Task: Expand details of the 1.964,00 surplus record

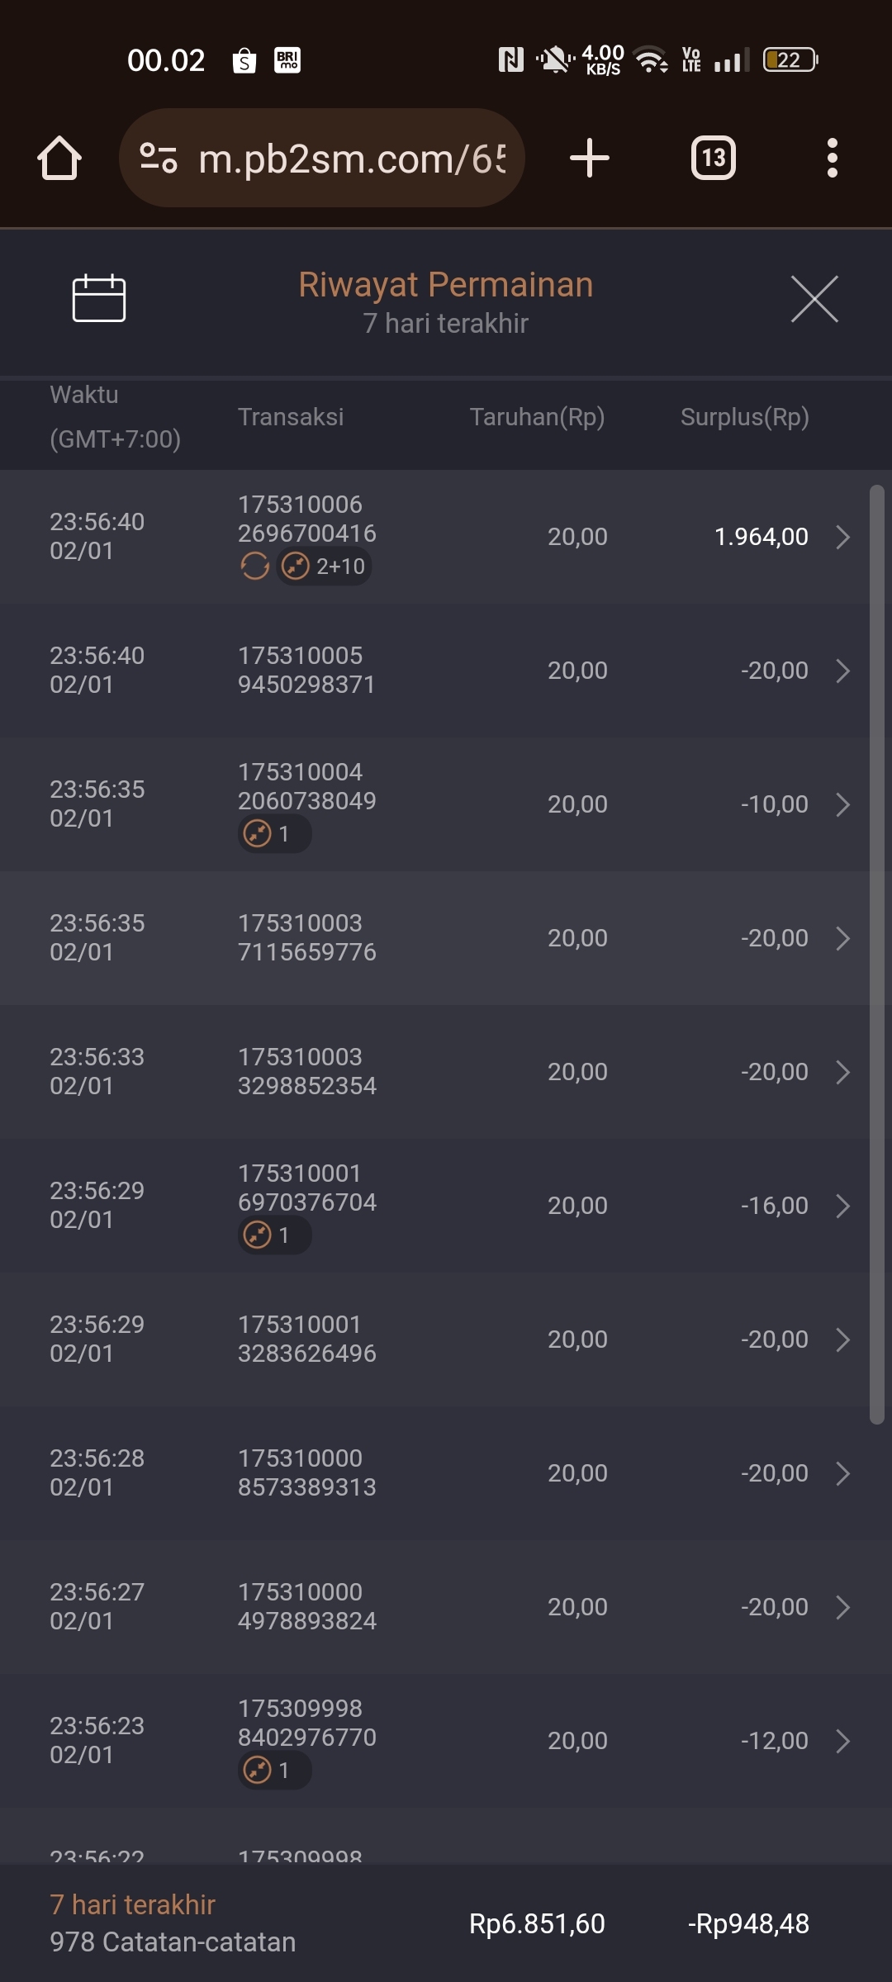Action: point(842,537)
